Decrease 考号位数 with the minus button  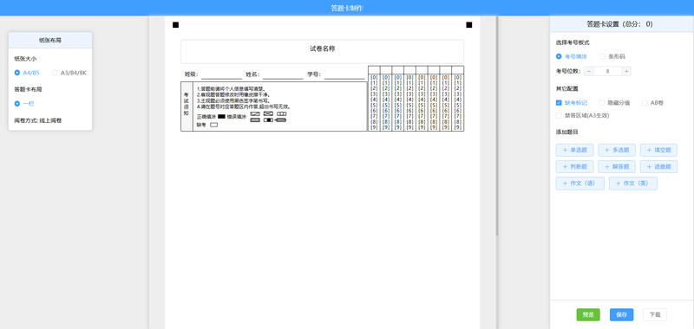589,71
